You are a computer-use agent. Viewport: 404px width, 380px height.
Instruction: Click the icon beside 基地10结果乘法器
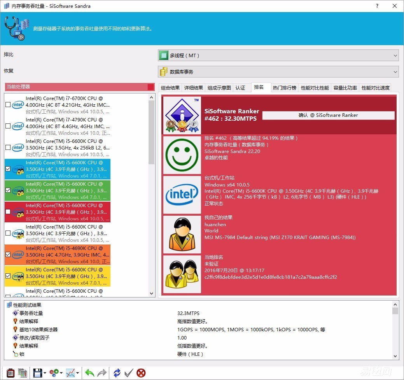16,329
